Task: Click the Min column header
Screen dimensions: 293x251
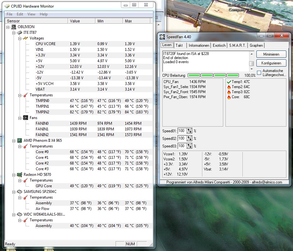Action: click(x=109, y=21)
